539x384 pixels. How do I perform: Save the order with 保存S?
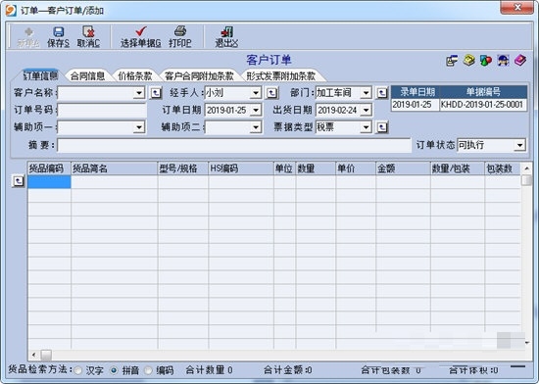[58, 37]
